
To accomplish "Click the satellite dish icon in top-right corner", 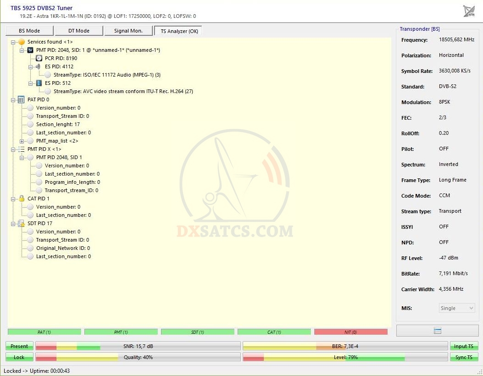I will pos(469,11).
